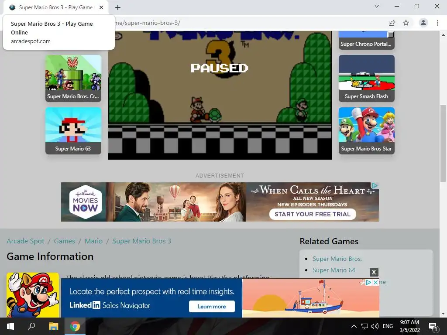Screen dimensions: 447x335
Task: Open the Super Mario 63 game thumbnail
Action: coord(73,131)
